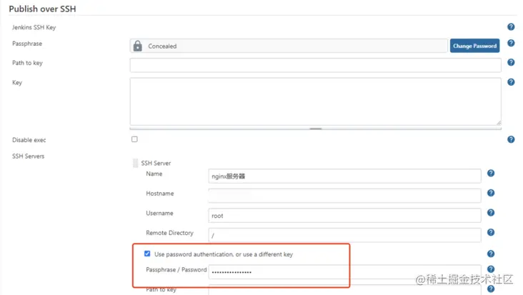Screen dimensions: 523x295
Task: Click the Change Password button
Action: tap(474, 46)
